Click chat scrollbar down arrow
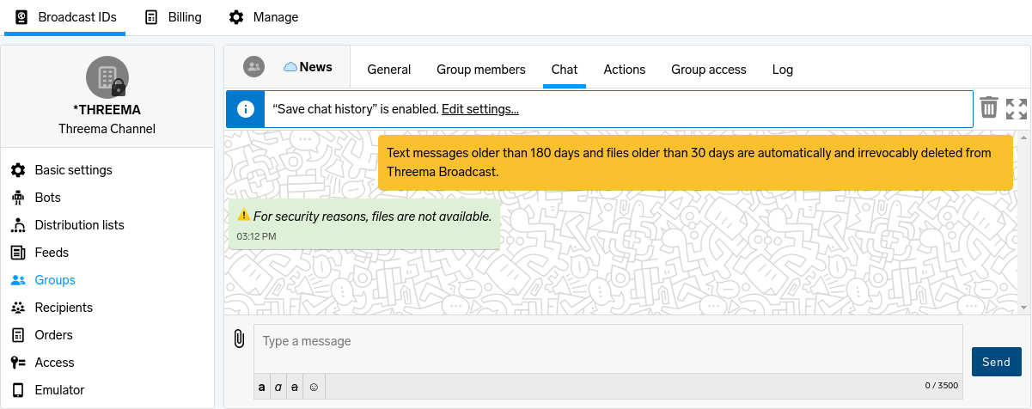 (x=1024, y=308)
